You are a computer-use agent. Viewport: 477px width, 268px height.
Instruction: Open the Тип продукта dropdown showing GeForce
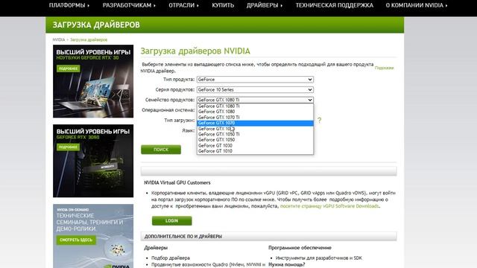coord(255,80)
